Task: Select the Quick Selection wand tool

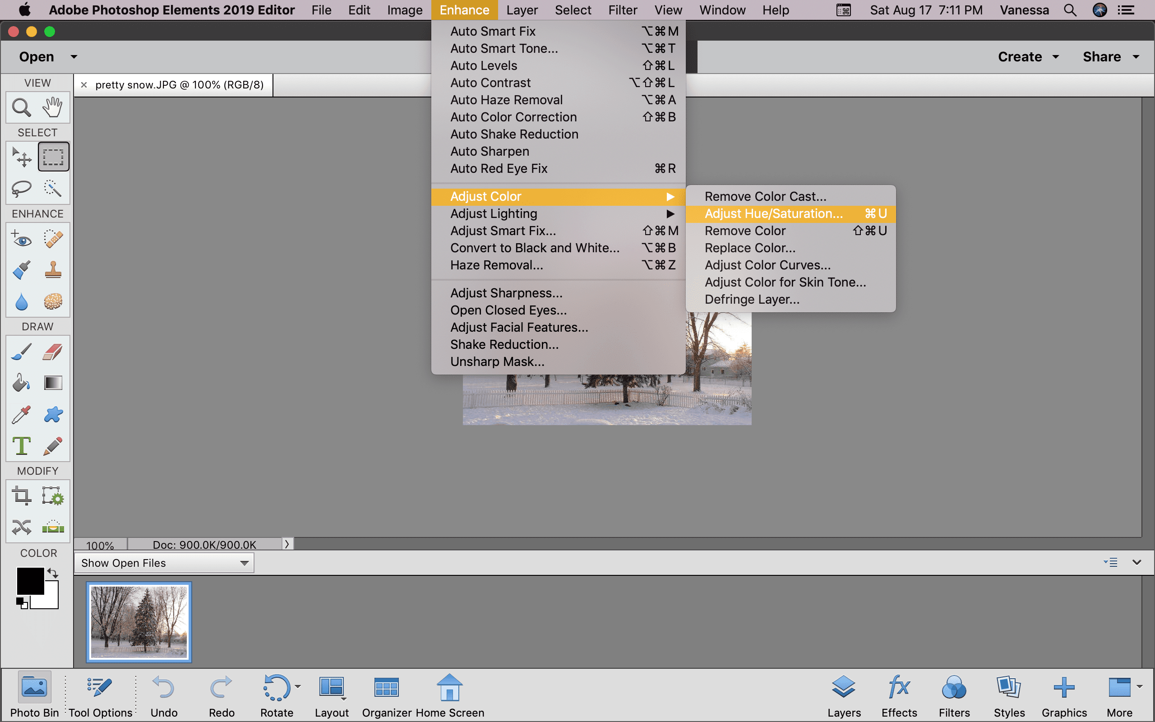Action: click(52, 189)
